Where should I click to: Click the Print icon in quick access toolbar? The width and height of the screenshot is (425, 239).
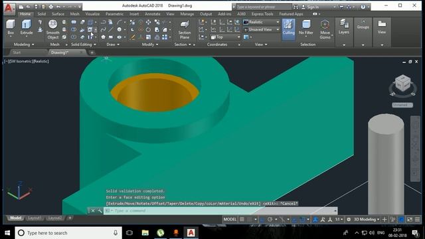51,7
